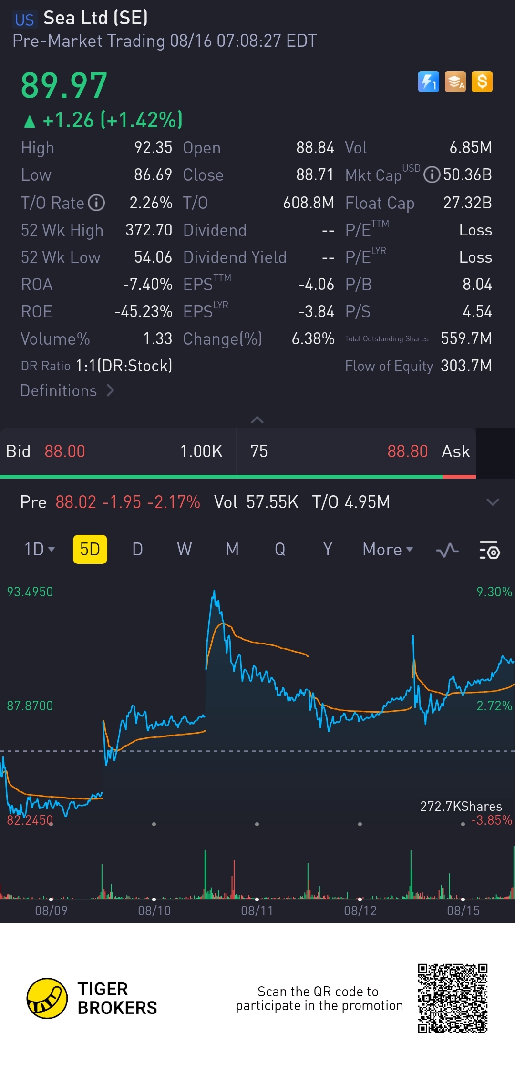The image size is (515, 1074).
Task: Switch to the Y yearly chart tab
Action: (x=328, y=549)
